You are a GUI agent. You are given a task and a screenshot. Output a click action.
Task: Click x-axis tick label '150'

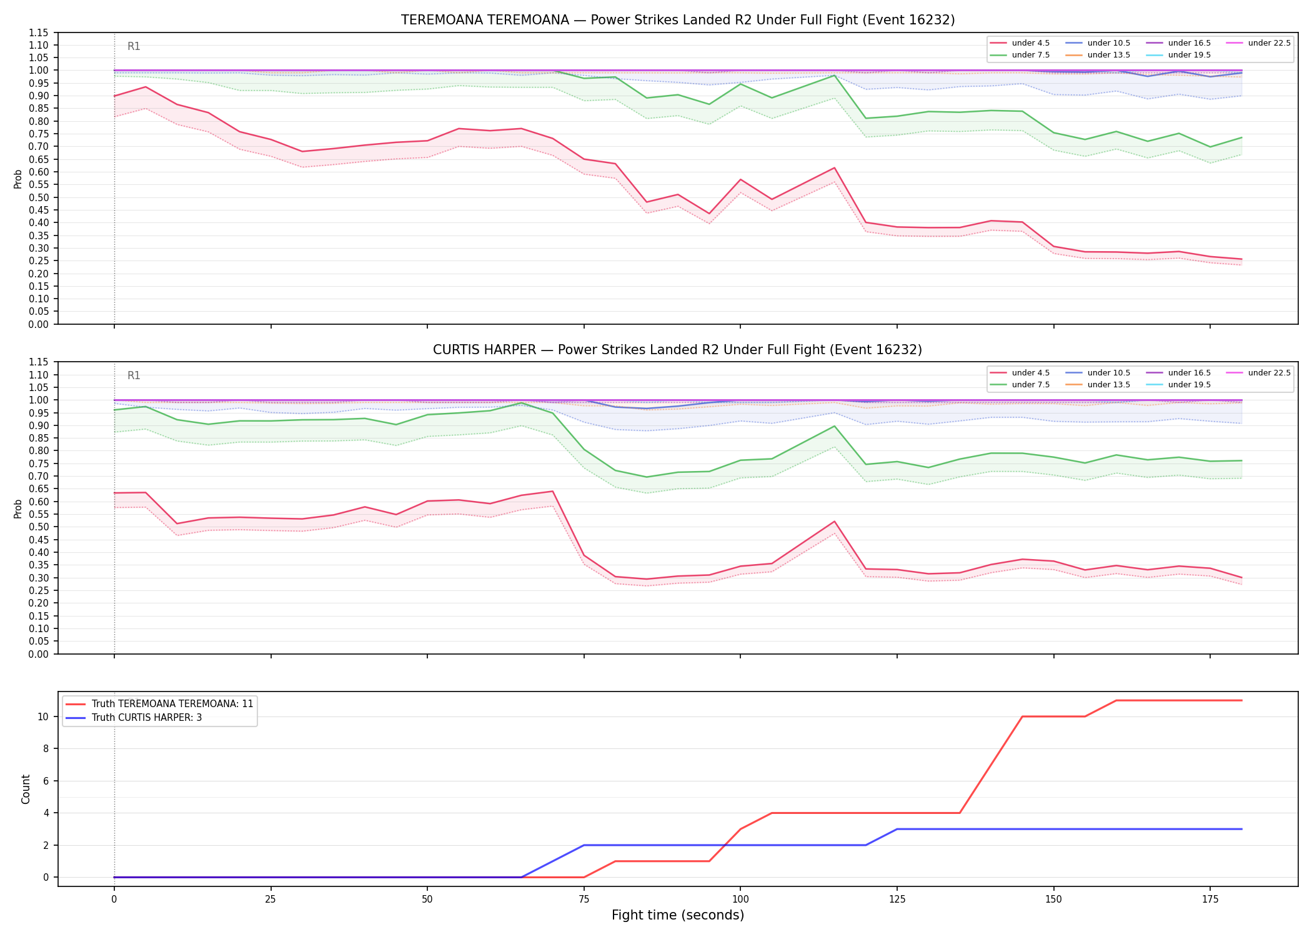pyautogui.click(x=1054, y=900)
